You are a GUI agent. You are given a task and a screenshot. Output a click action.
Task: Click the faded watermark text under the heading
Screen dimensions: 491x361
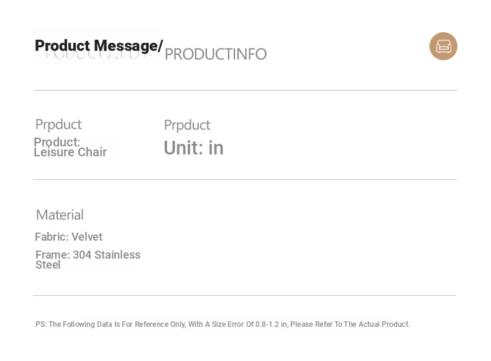[x=93, y=56]
